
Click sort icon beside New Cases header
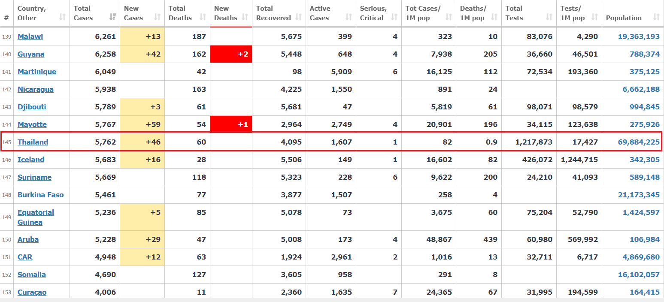tap(157, 17)
